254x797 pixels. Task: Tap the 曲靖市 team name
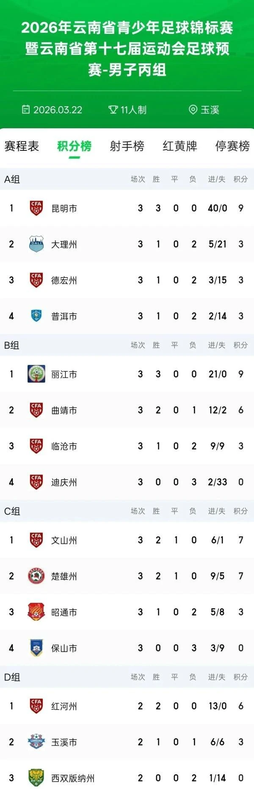coord(64,410)
